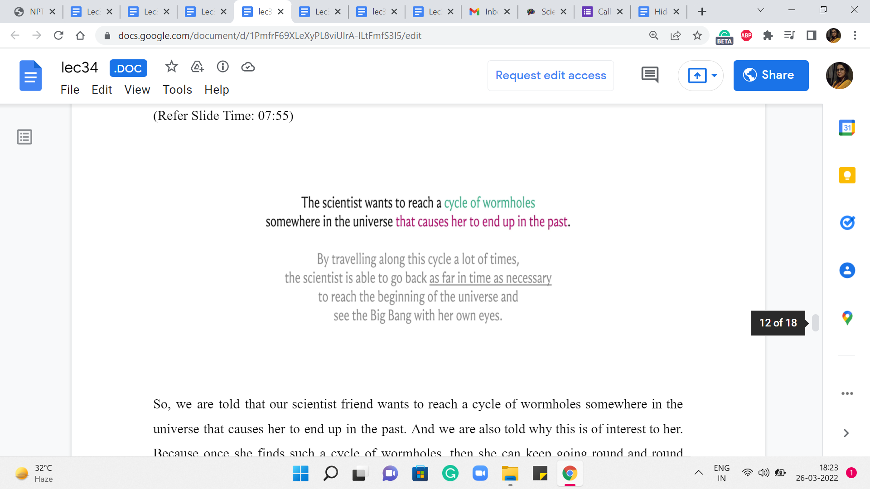Collapse the side panel with the chevron

[x=846, y=433]
